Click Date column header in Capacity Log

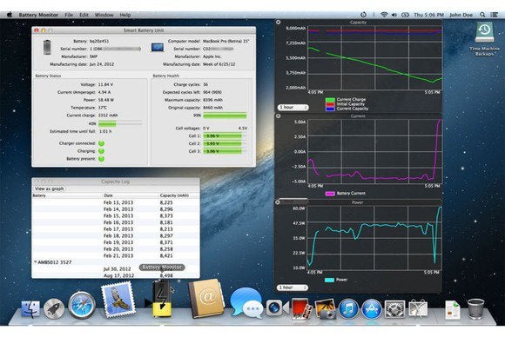tap(108, 195)
